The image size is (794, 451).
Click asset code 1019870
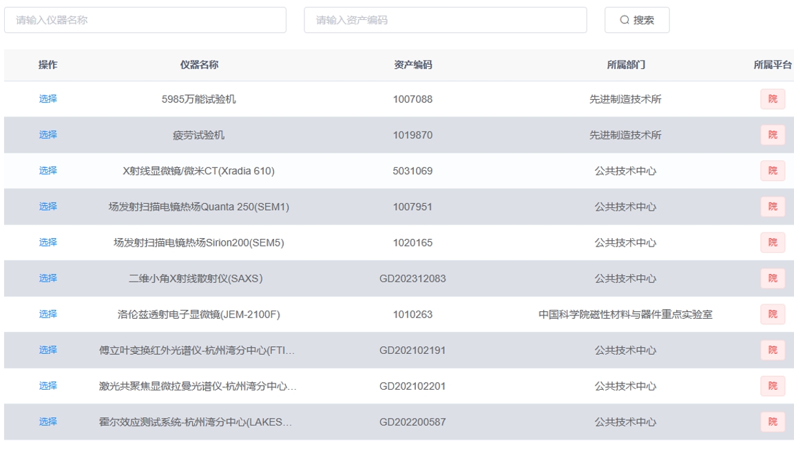tap(412, 135)
